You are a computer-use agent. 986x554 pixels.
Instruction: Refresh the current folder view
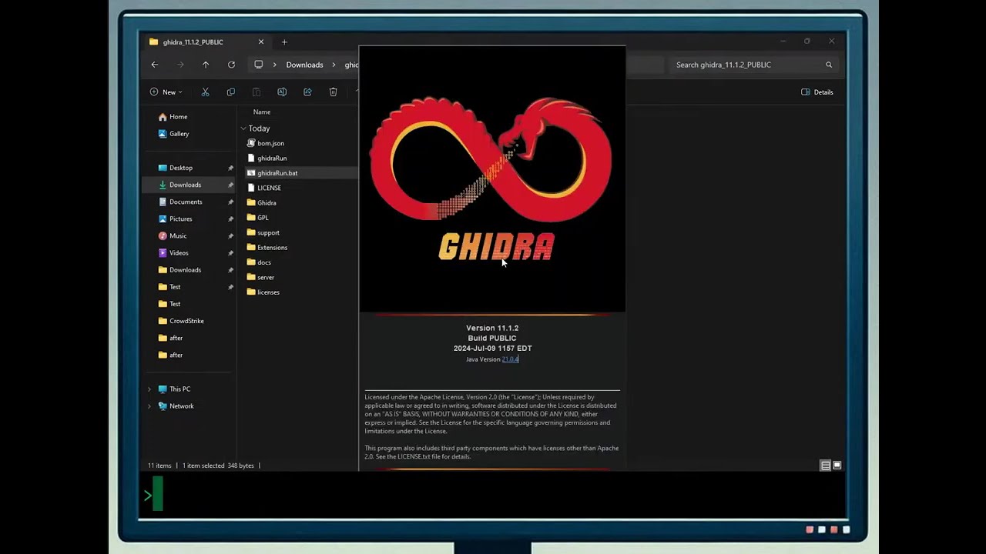(x=231, y=65)
